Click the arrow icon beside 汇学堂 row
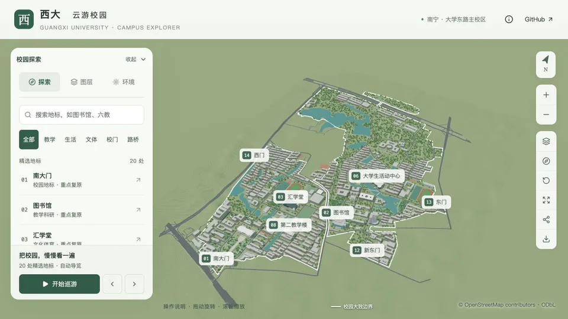The height and width of the screenshot is (319, 568). coord(138,239)
